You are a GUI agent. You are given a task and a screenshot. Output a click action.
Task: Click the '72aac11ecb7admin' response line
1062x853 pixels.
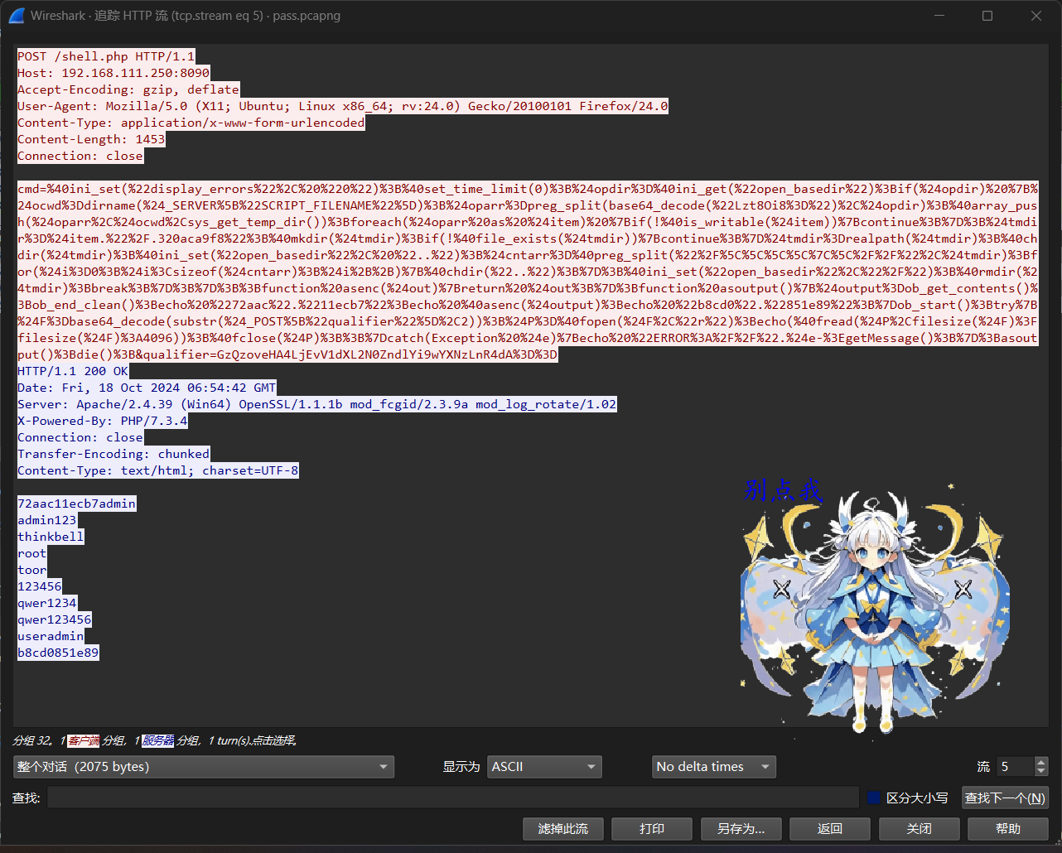[x=76, y=504]
